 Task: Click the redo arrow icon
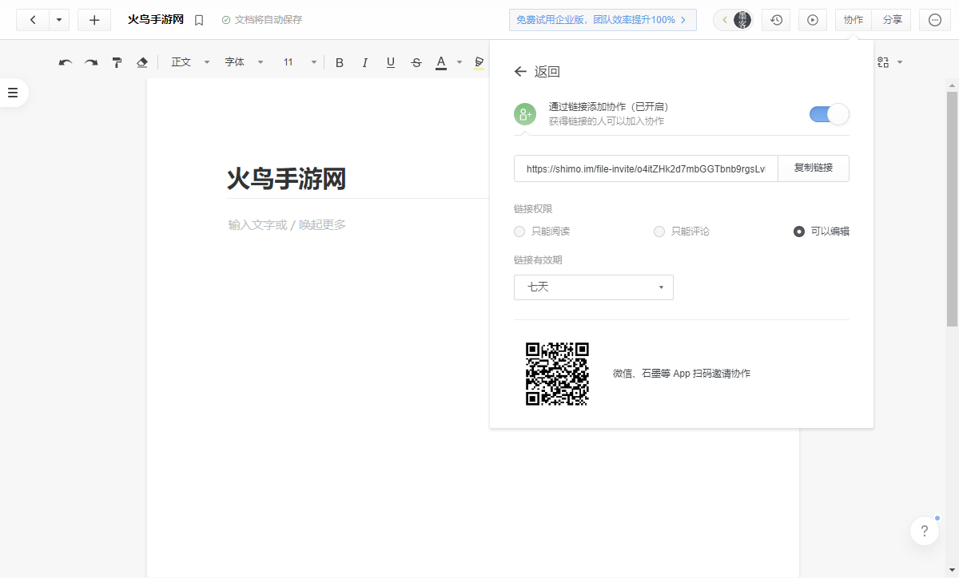point(91,62)
